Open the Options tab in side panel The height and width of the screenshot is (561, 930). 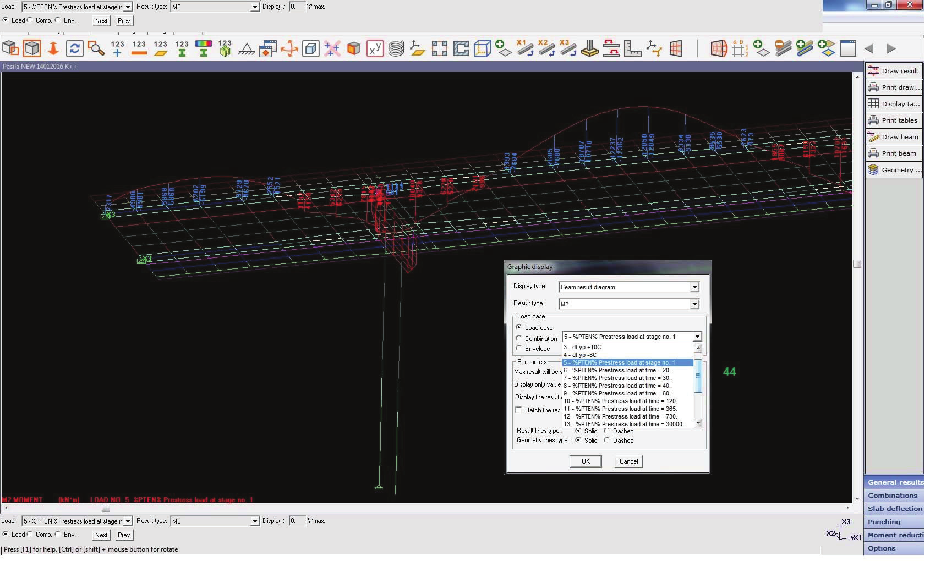pyautogui.click(x=894, y=548)
